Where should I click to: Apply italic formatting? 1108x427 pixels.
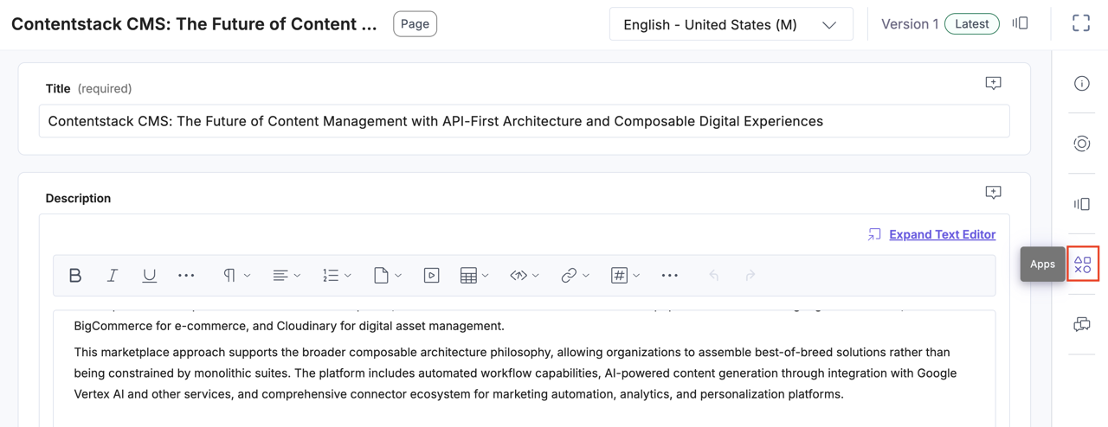click(x=113, y=276)
